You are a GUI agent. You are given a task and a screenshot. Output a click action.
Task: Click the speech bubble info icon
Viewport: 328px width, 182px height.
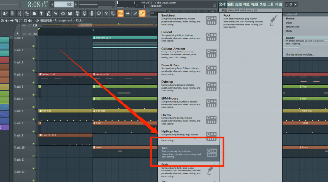[99, 13]
